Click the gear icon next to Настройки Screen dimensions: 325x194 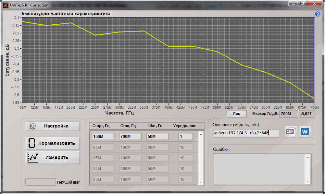click(x=32, y=126)
